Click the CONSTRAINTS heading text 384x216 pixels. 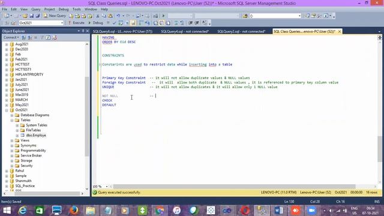[x=113, y=55]
